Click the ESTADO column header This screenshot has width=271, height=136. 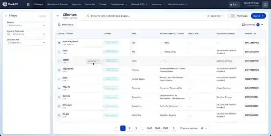point(107,34)
